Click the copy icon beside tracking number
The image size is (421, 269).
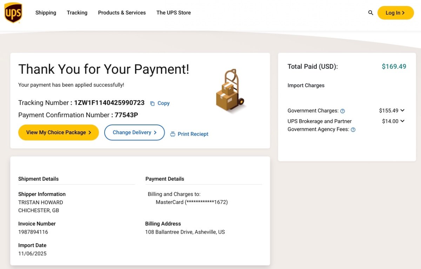[x=152, y=103]
